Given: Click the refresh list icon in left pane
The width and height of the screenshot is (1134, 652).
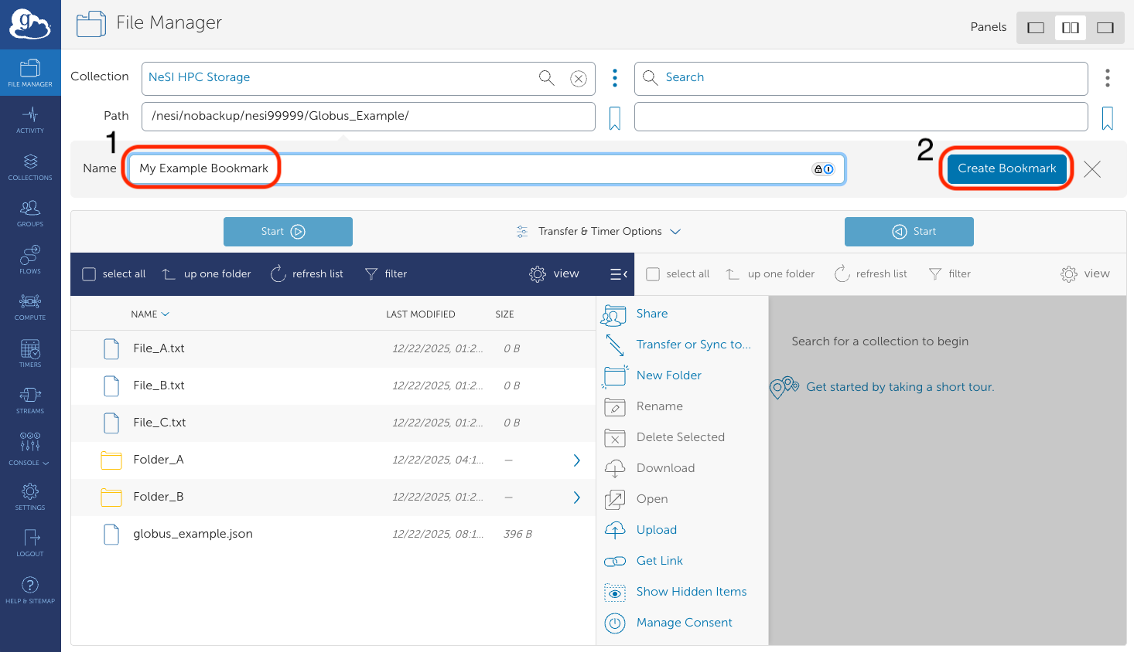Looking at the screenshot, I should [x=278, y=274].
